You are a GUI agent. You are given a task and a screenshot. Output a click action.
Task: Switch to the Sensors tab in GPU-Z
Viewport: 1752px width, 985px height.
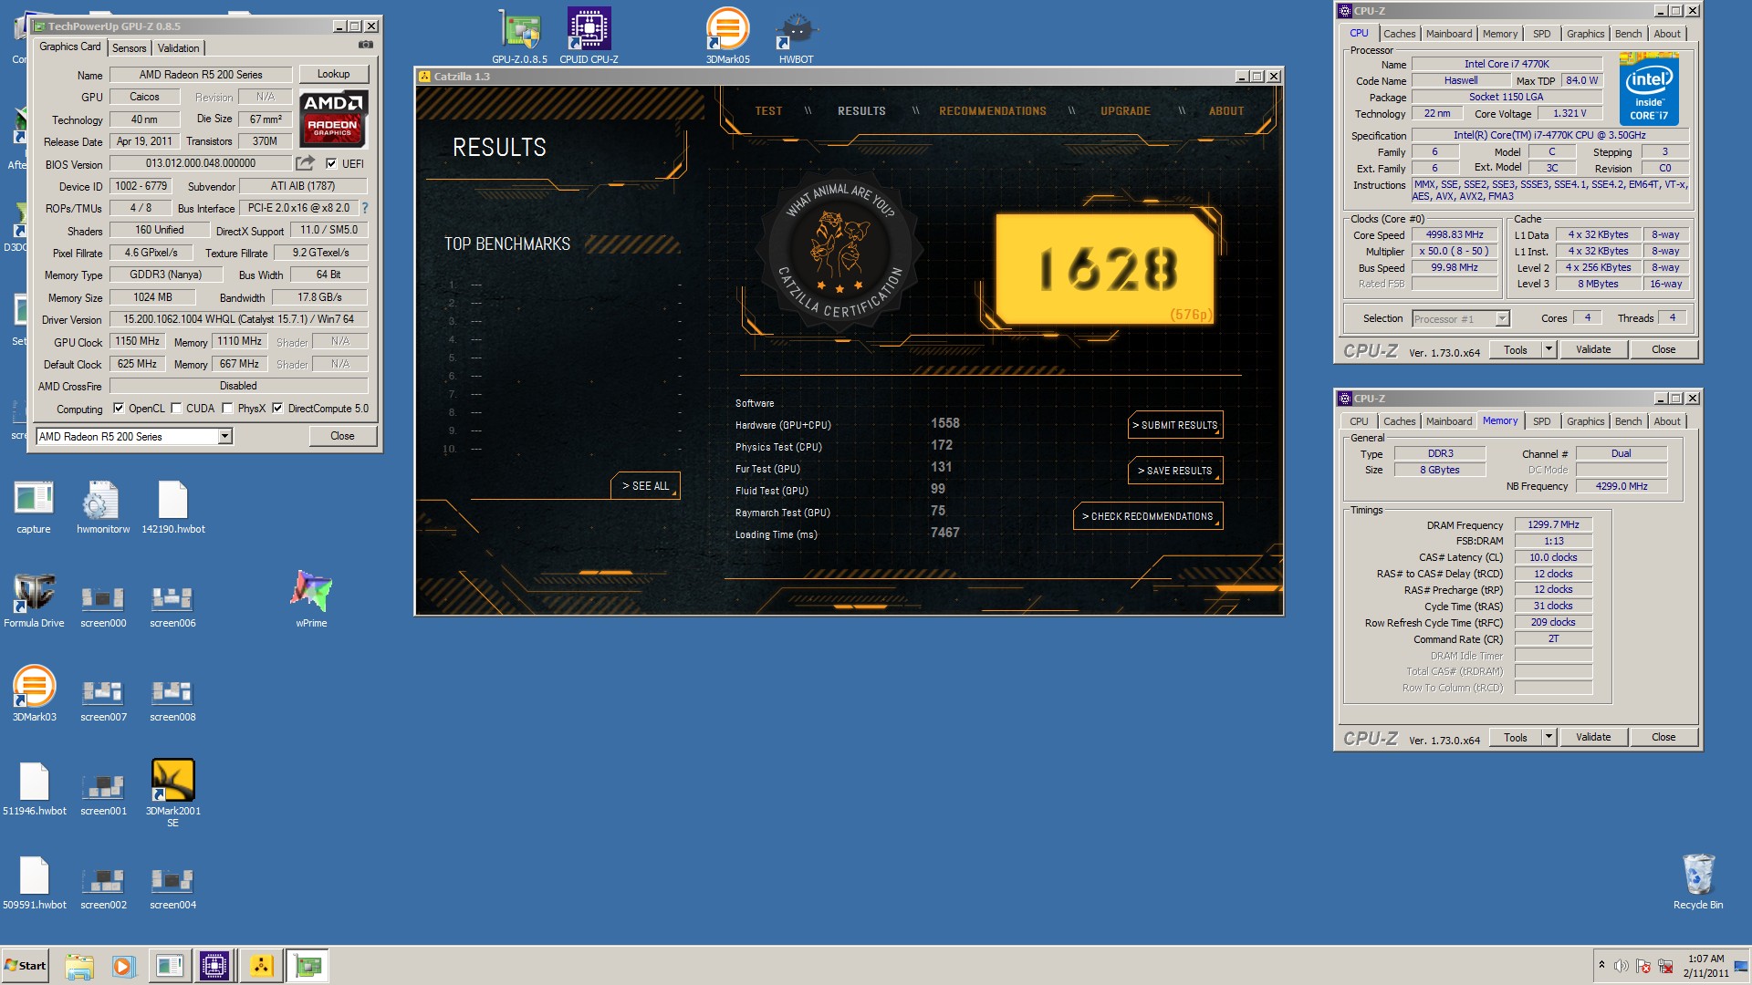(x=129, y=48)
